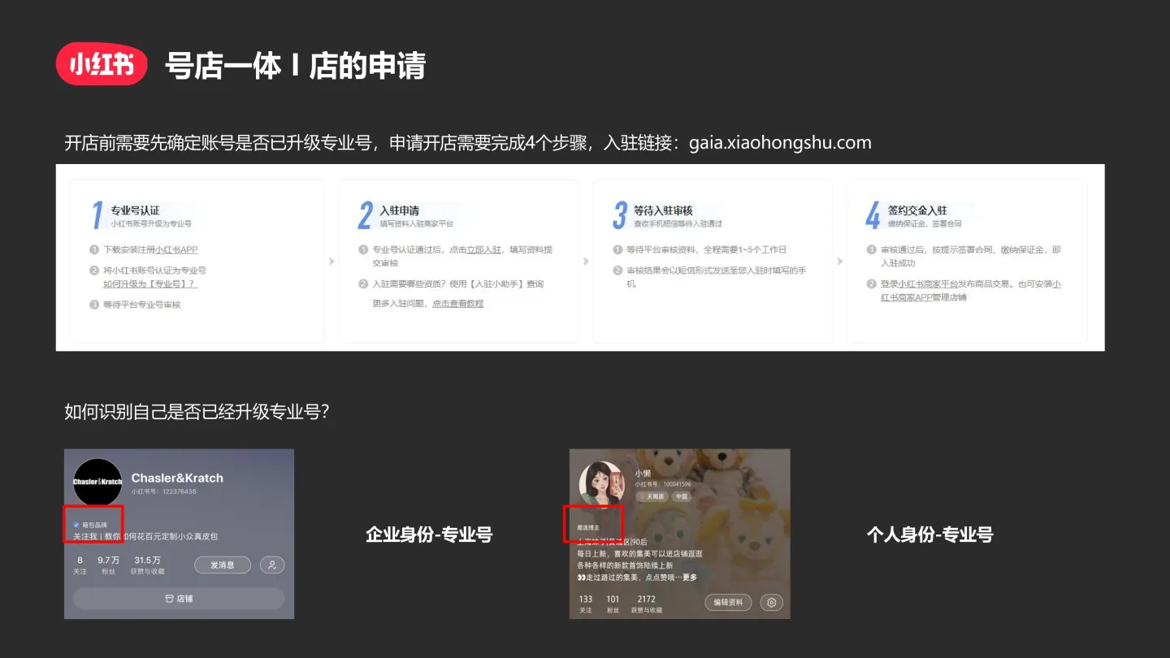Click the 企业身份-专业号 label
This screenshot has height=658, width=1170.
coord(429,535)
